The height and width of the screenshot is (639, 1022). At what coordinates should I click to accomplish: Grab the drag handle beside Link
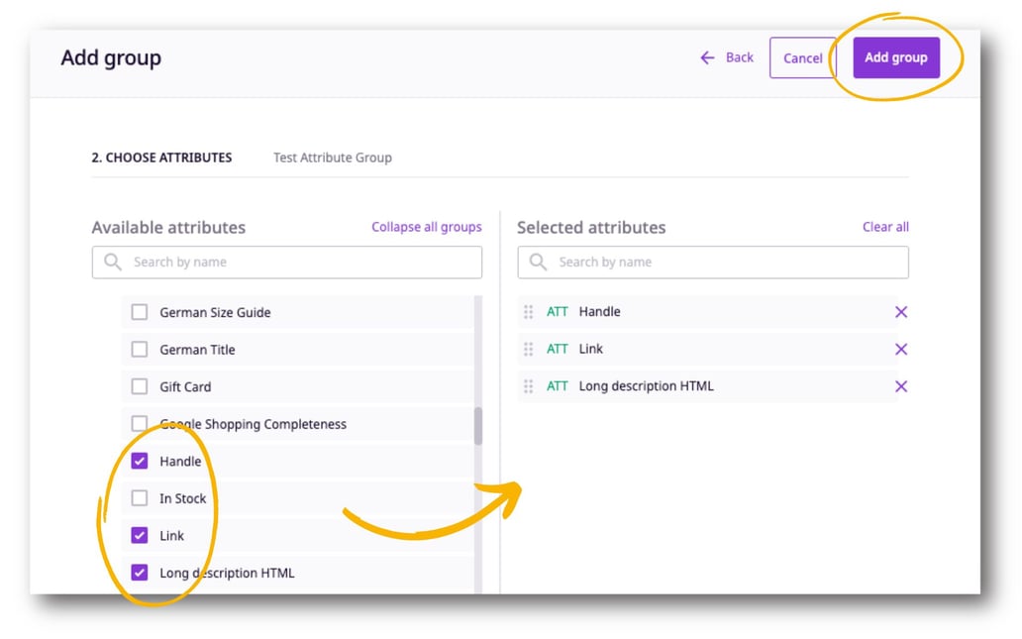pyautogui.click(x=530, y=349)
